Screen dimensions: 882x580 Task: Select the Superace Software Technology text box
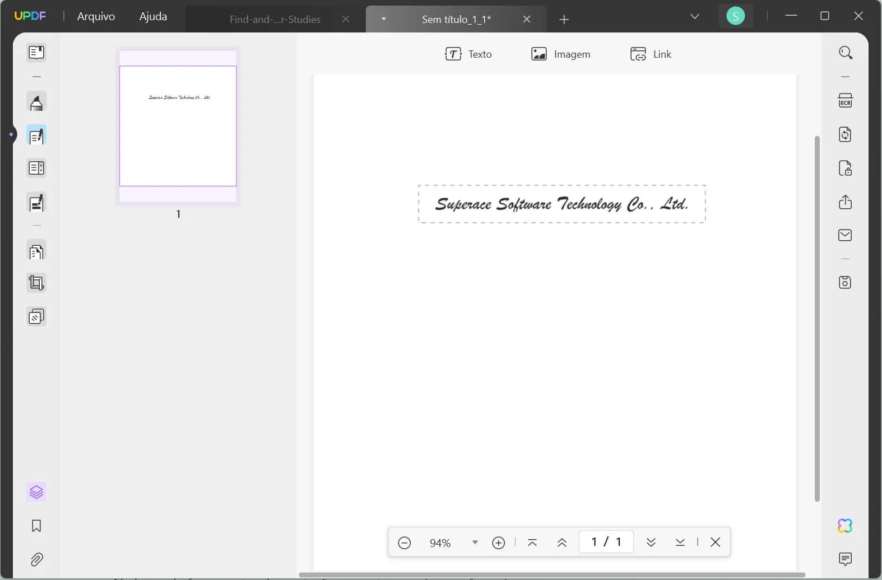pos(562,204)
